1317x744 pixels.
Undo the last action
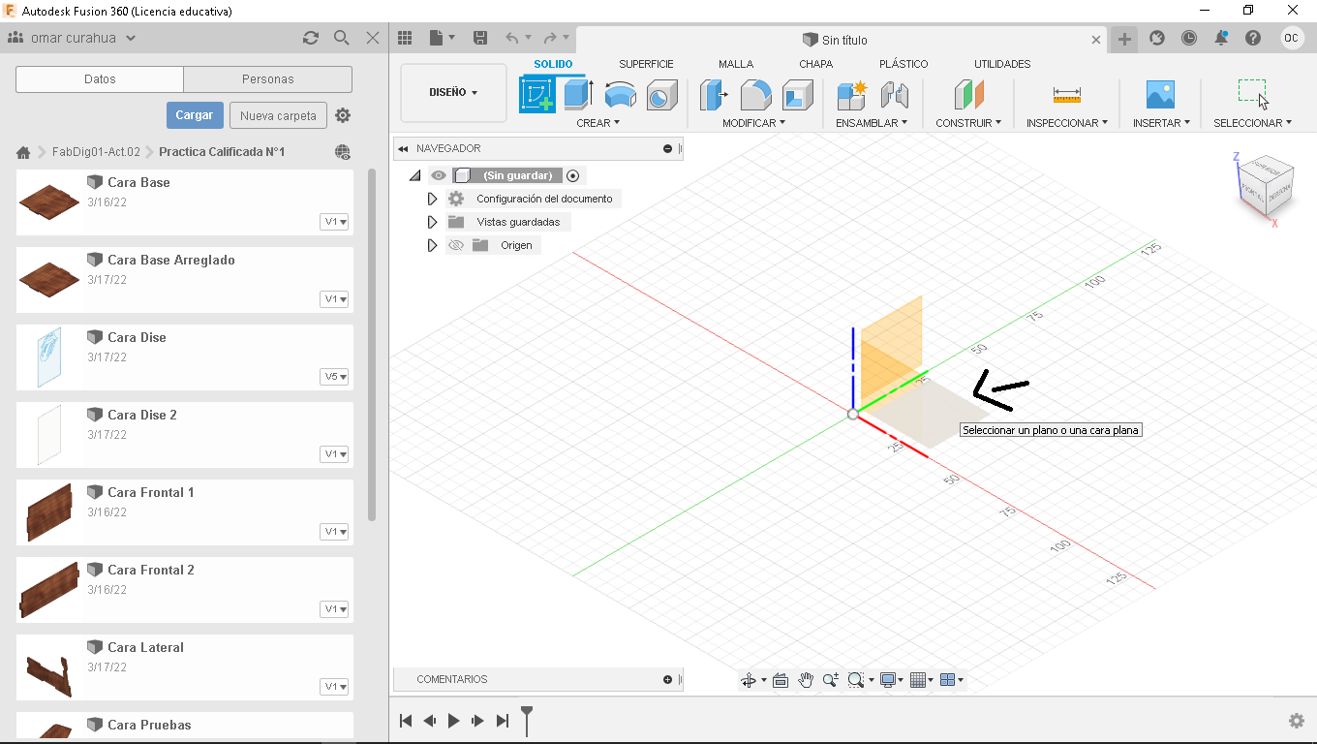[x=511, y=38]
